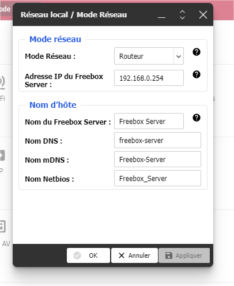Viewport: 234px width, 286px height.
Task: Edit the 192.168.0.254 IP address field
Action: [x=149, y=78]
